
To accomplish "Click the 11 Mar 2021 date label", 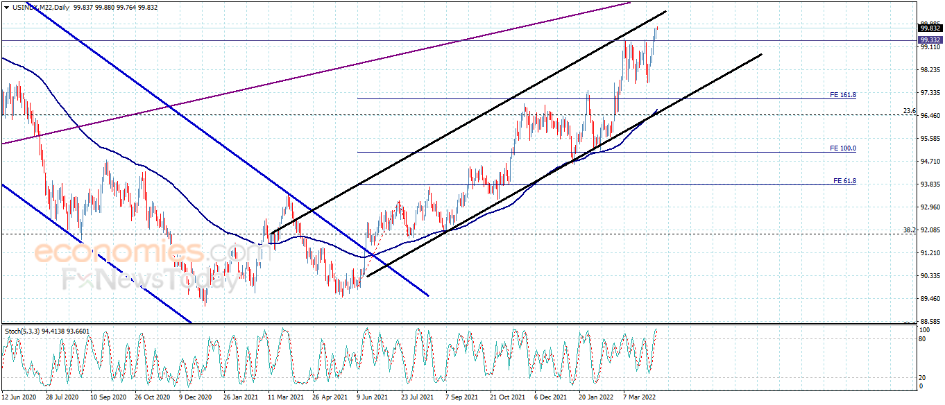I will [x=285, y=398].
